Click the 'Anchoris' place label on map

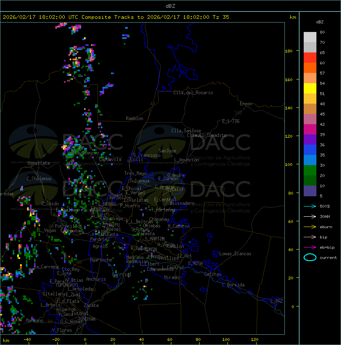coord(96,279)
